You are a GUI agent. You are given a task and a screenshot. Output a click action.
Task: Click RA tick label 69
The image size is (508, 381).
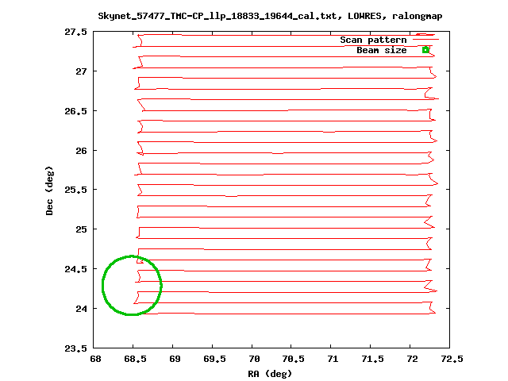pos(175,359)
